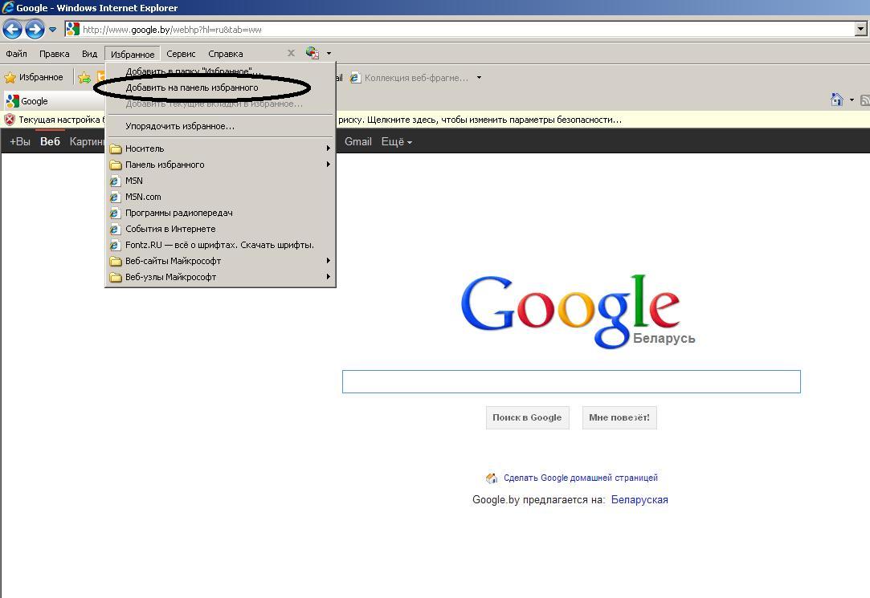The height and width of the screenshot is (598, 870).
Task: Go forward with the Forward arrow button
Action: point(35,29)
